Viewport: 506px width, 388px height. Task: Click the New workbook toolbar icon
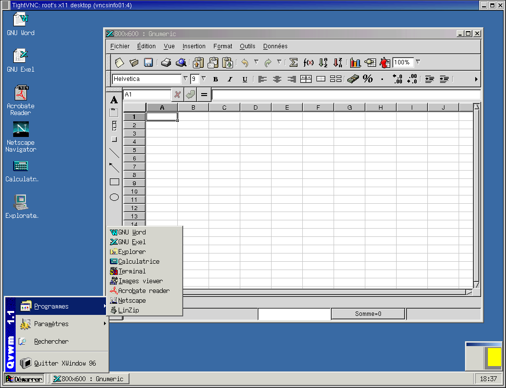(119, 62)
